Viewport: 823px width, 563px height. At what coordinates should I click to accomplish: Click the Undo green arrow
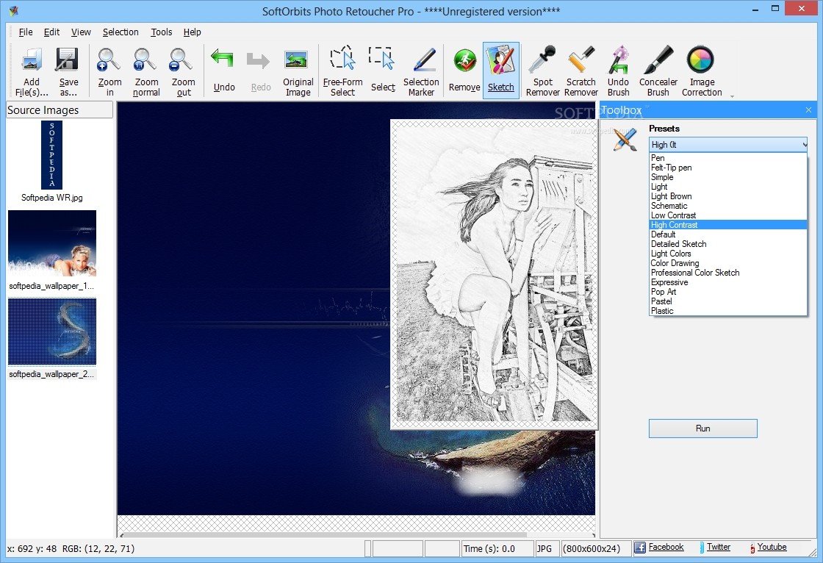[x=223, y=58]
